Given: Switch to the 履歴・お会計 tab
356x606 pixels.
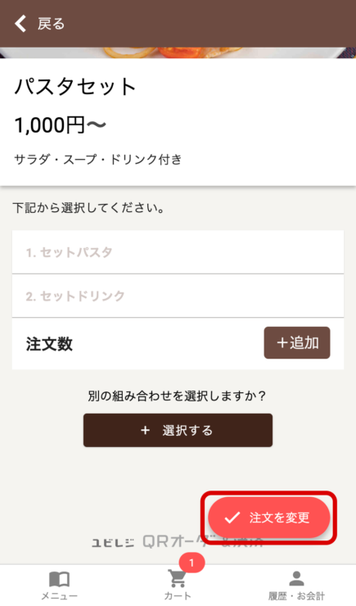Looking at the screenshot, I should point(296,585).
